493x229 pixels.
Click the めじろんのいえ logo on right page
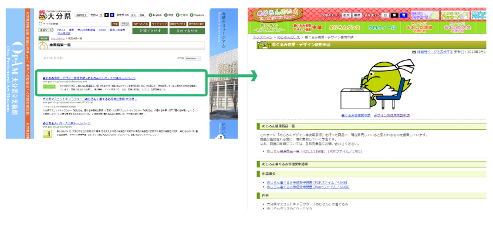tap(276, 15)
